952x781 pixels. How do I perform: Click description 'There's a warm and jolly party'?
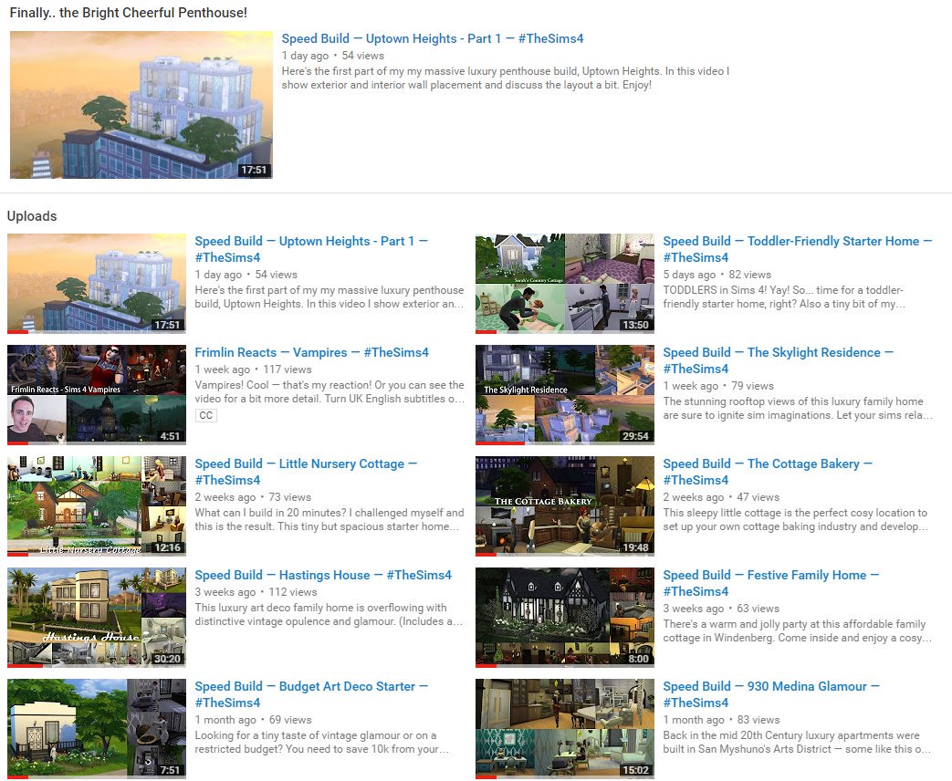click(x=797, y=630)
